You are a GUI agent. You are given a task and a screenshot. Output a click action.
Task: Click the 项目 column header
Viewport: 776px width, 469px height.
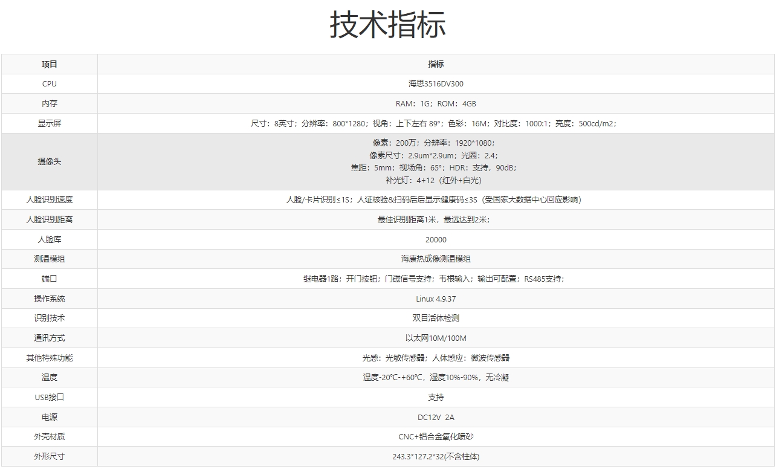coord(50,64)
